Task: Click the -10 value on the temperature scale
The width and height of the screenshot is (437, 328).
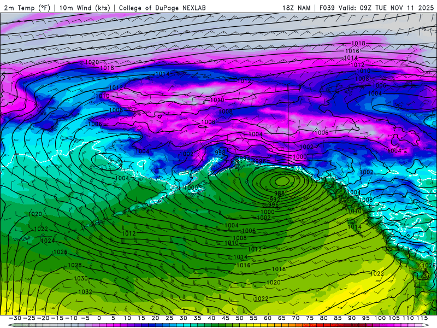Action: [71, 318]
